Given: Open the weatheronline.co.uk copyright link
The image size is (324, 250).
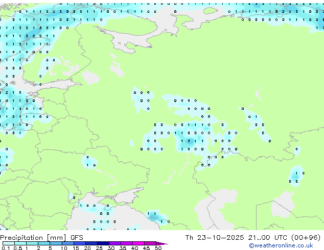Looking at the screenshot, I should 281,245.
